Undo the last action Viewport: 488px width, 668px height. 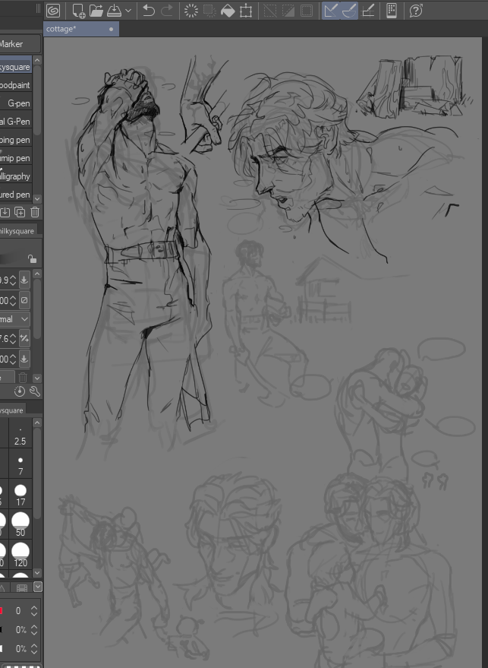(149, 11)
